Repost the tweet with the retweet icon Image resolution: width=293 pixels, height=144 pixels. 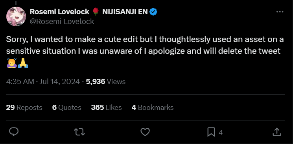coord(79,132)
